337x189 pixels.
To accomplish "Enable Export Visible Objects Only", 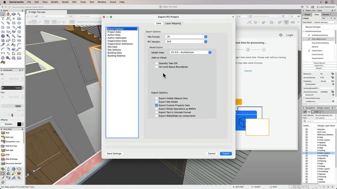I will coord(156,98).
